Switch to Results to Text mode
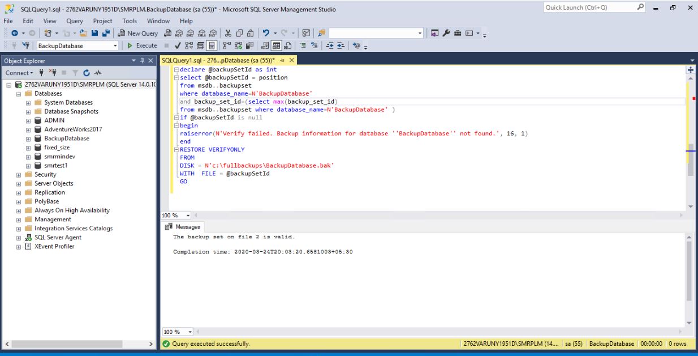 pos(265,46)
